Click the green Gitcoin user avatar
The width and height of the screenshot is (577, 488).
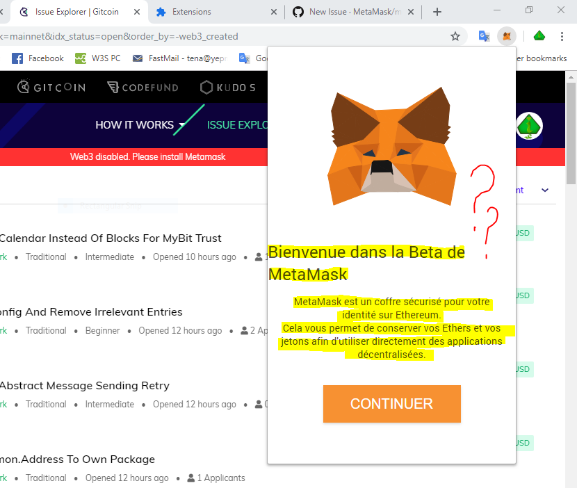(x=529, y=126)
